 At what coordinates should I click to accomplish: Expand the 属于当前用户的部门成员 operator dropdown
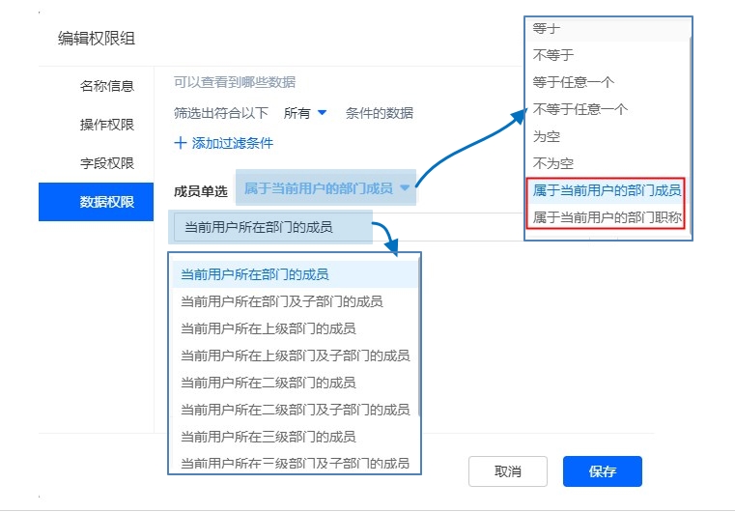point(326,188)
